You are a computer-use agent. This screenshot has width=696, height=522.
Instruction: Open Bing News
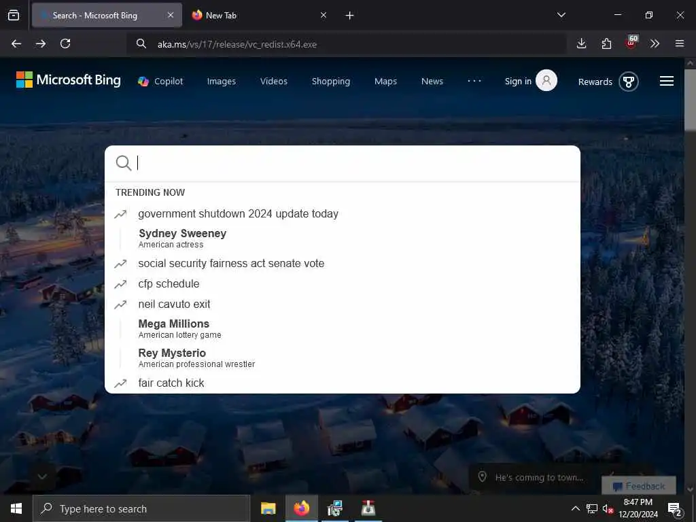click(x=432, y=82)
